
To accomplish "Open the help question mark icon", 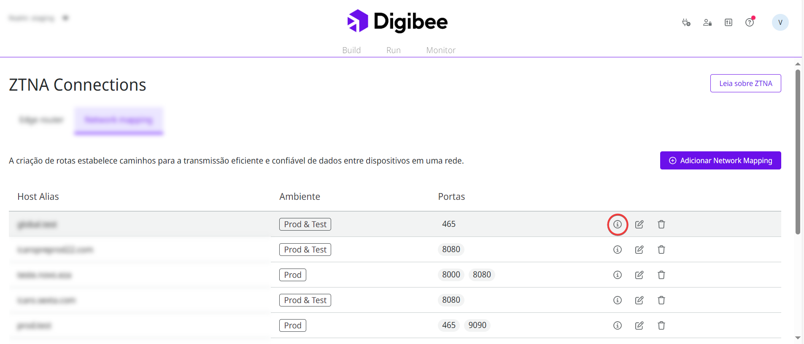I will point(750,22).
